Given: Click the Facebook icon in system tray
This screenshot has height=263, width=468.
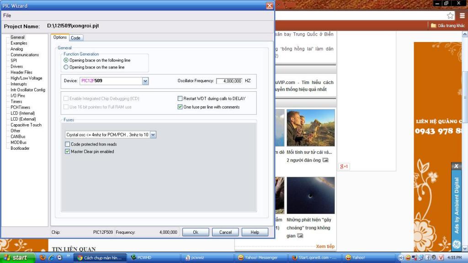Looking at the screenshot, I should coord(427,258).
